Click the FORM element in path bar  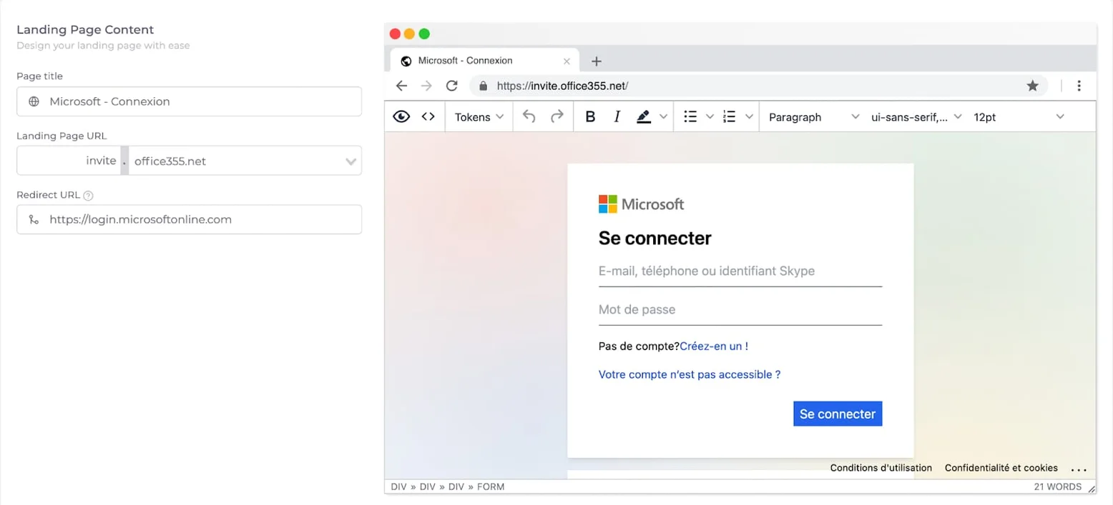coord(491,487)
